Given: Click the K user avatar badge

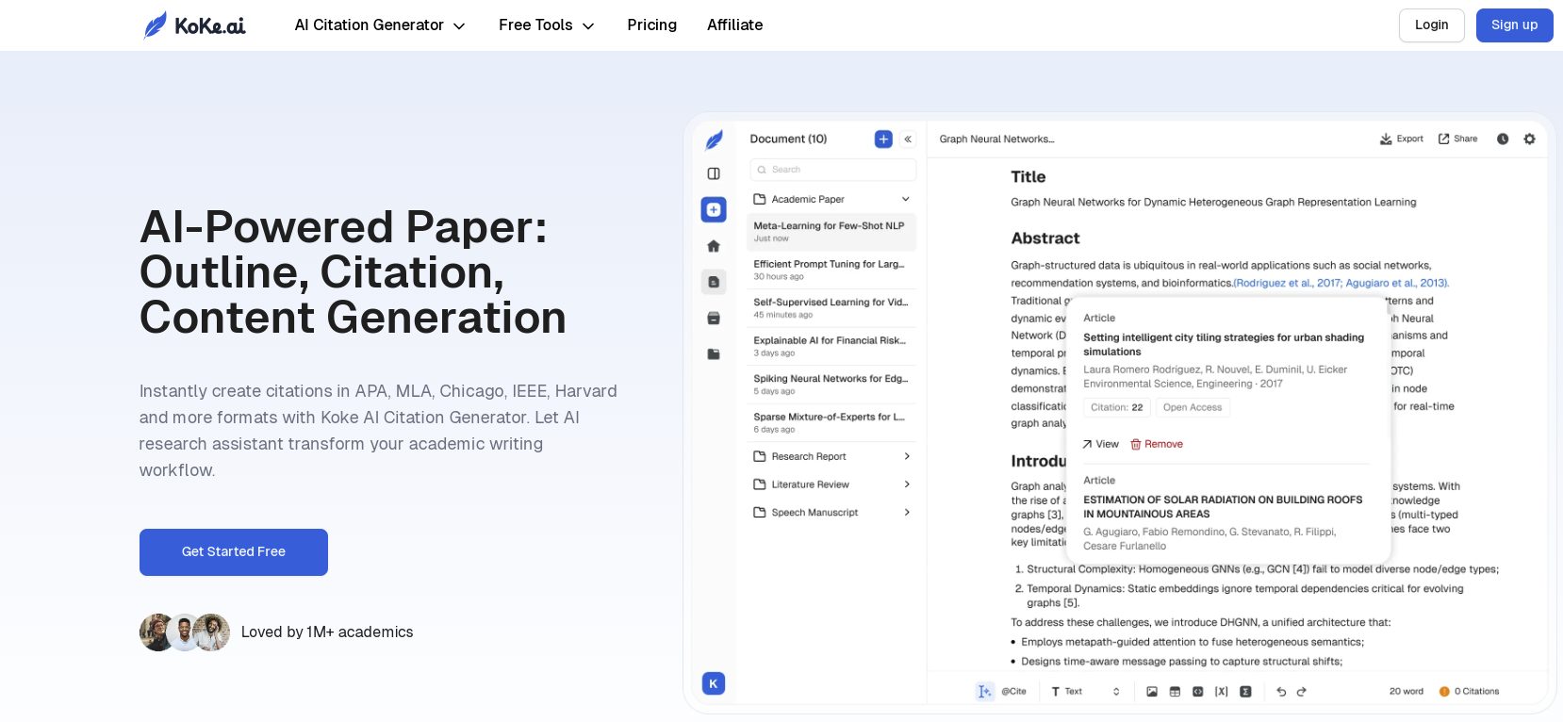Looking at the screenshot, I should (x=714, y=683).
